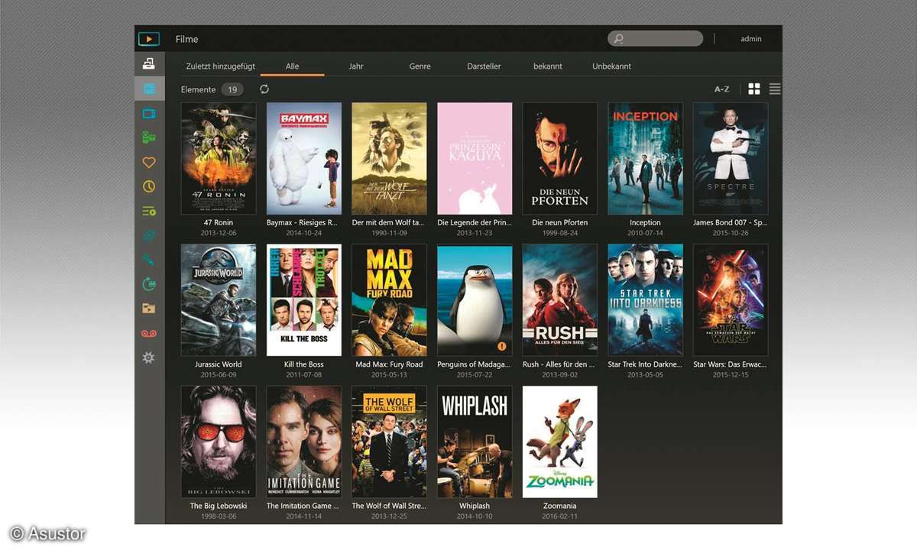Open the Inception poster

(646, 158)
